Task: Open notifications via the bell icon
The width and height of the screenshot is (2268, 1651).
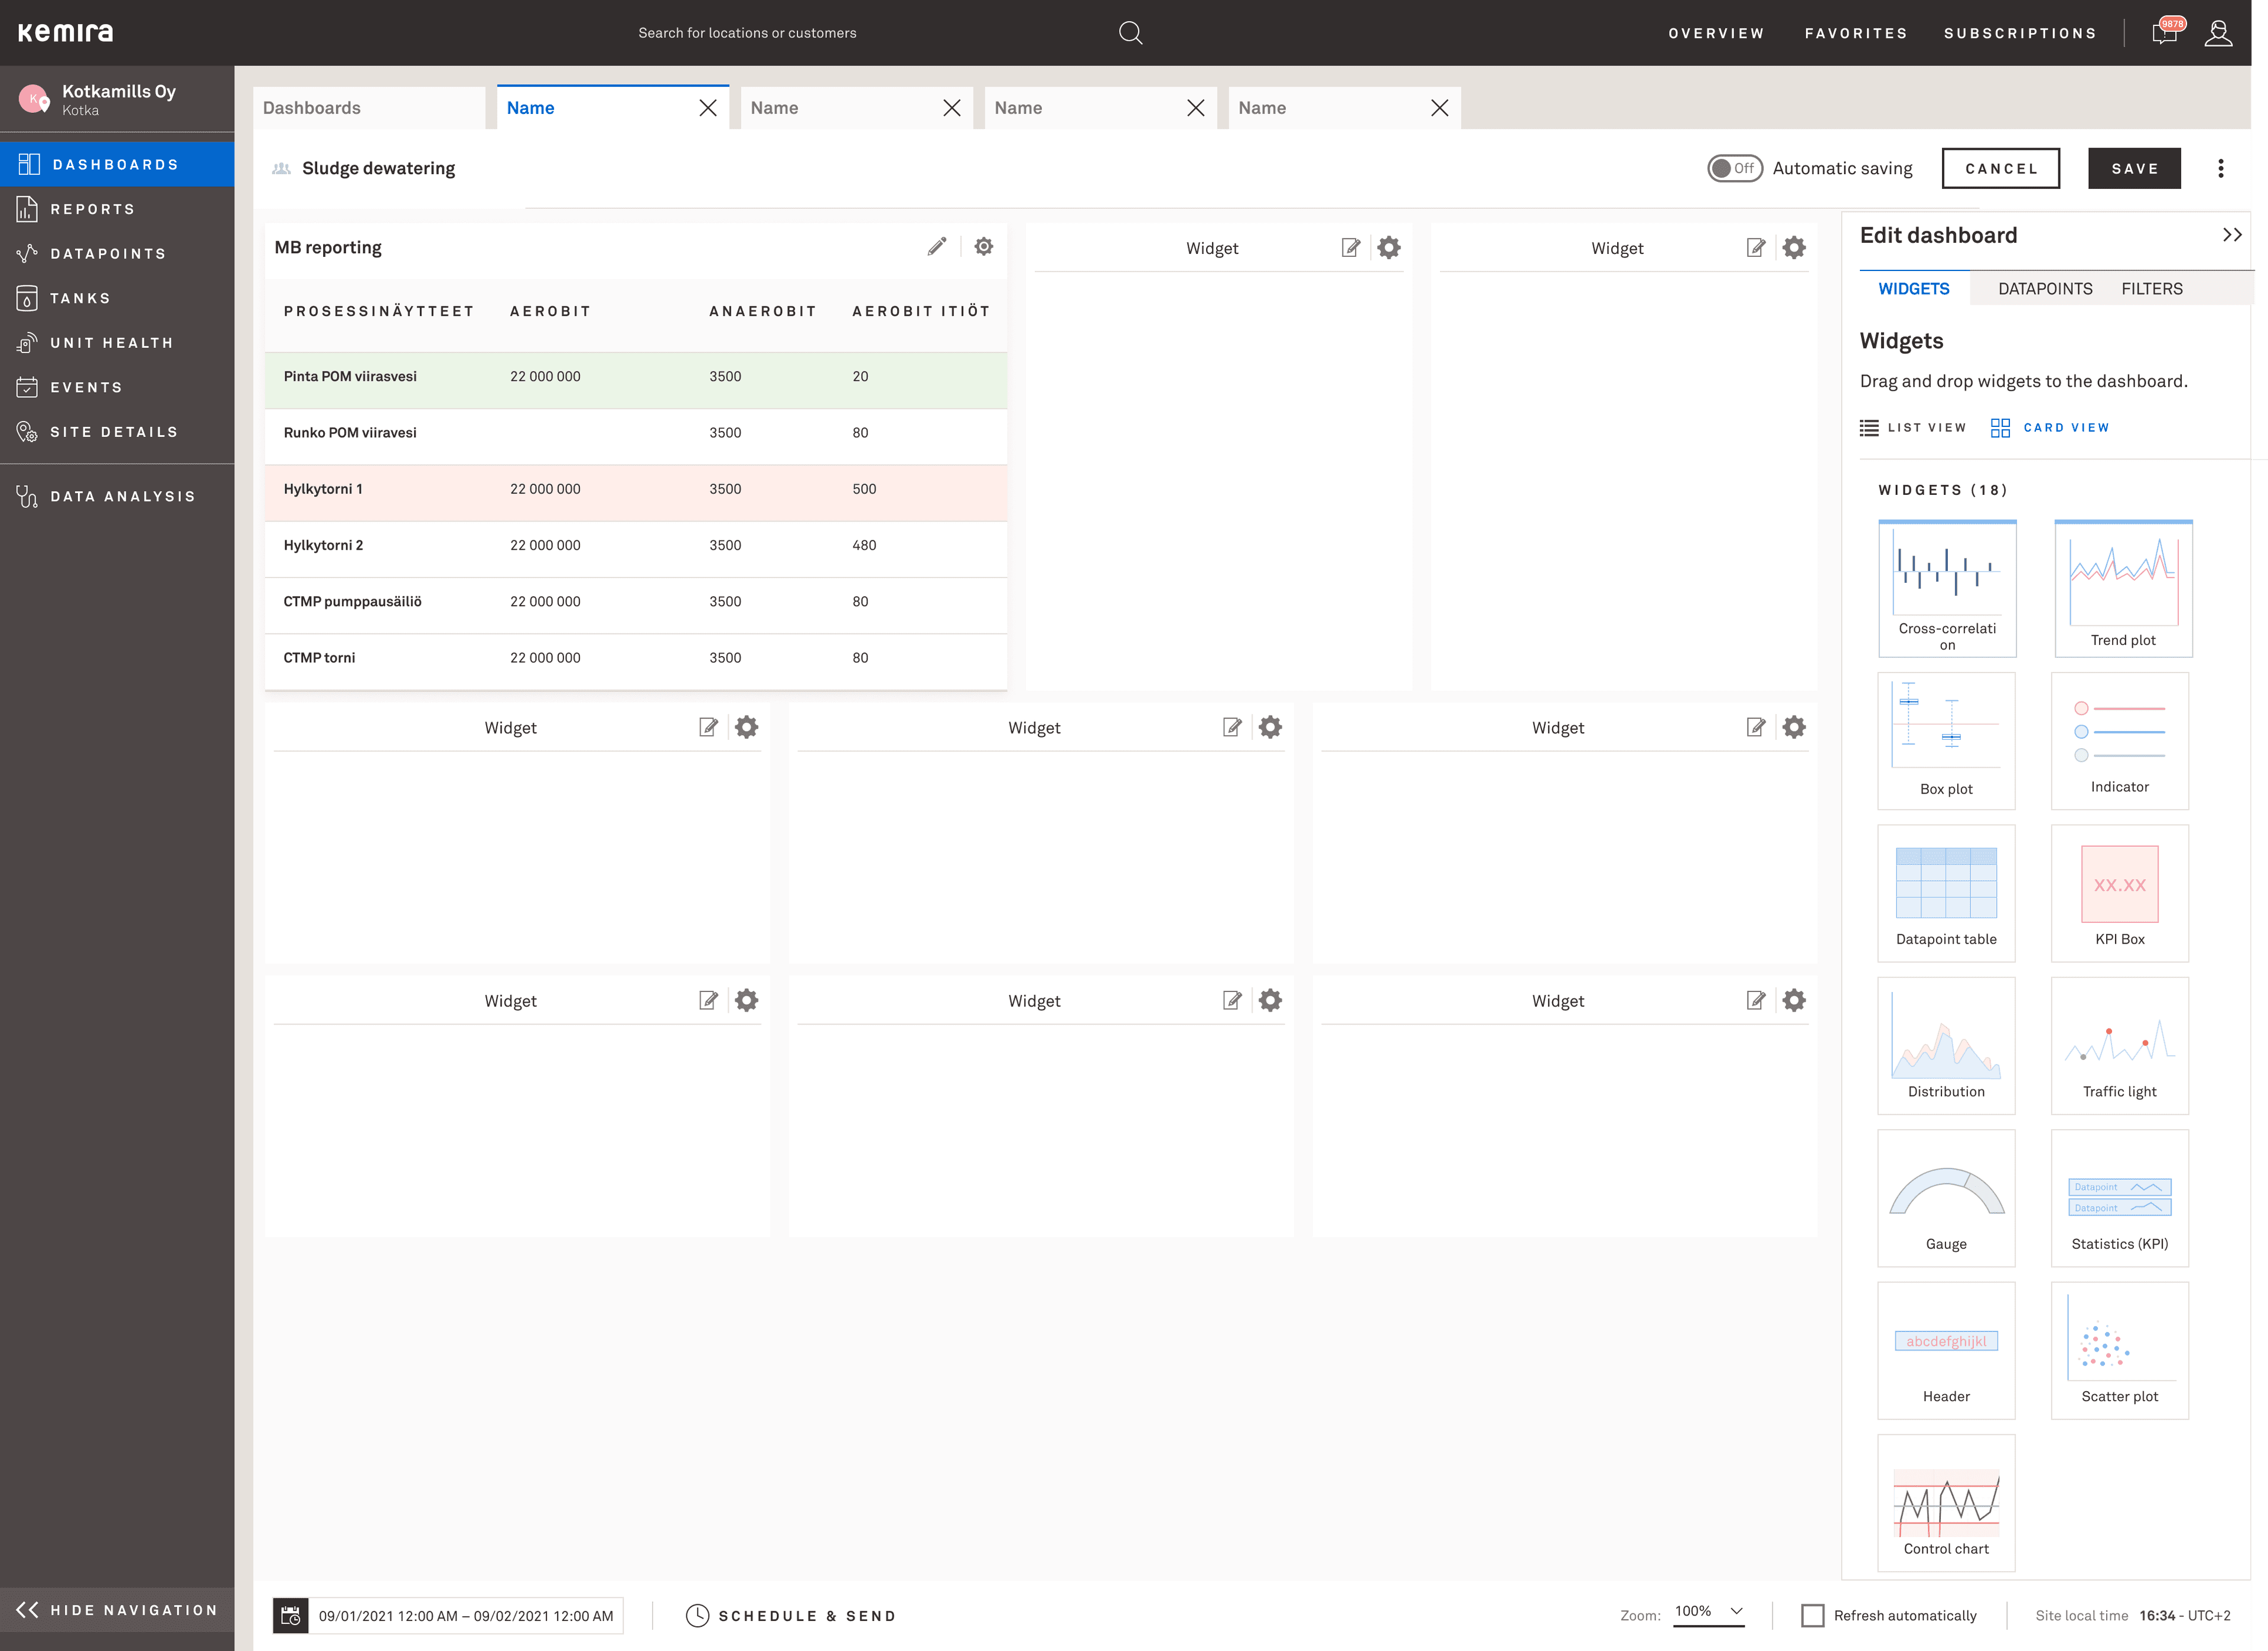Action: click(x=2163, y=32)
